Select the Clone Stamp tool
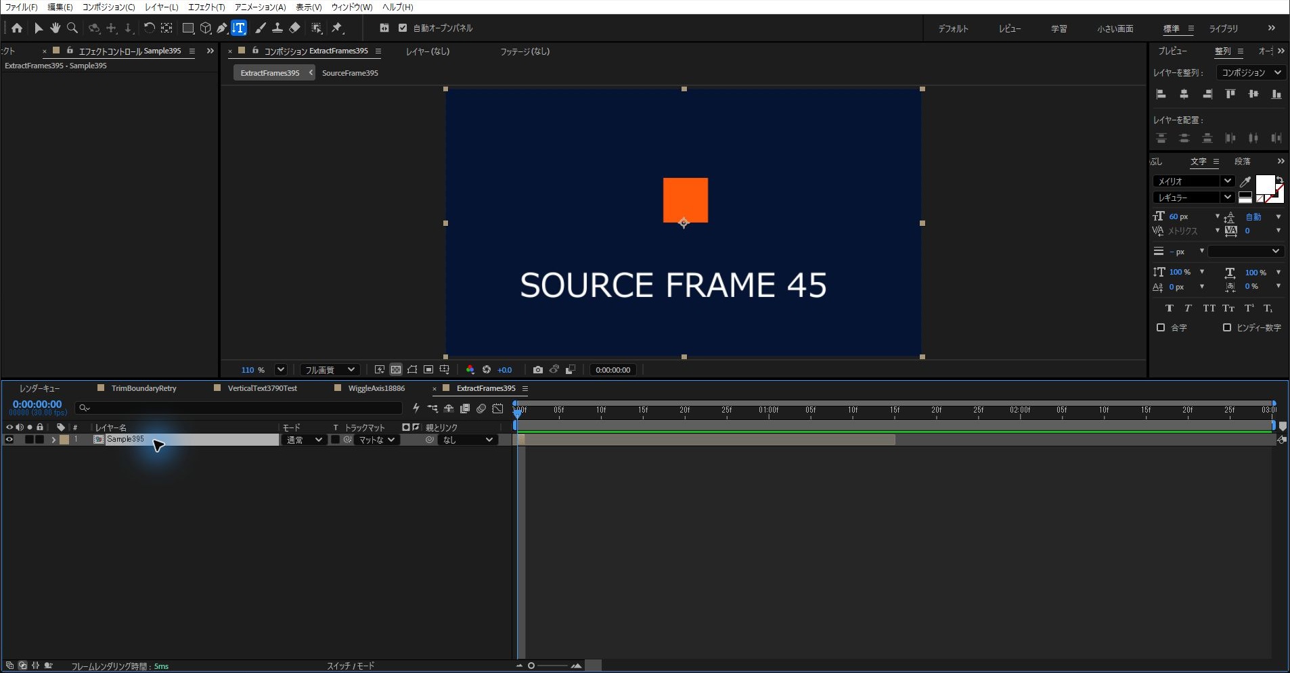The width and height of the screenshot is (1290, 673). [277, 28]
